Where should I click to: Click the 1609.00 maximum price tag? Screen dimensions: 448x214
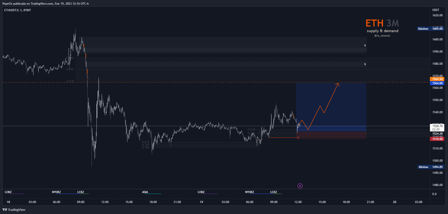437,28
